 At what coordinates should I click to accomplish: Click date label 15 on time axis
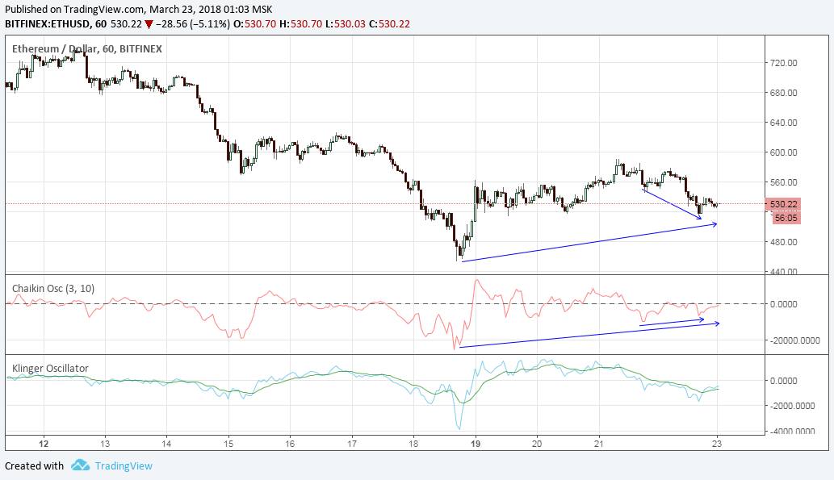(x=228, y=444)
